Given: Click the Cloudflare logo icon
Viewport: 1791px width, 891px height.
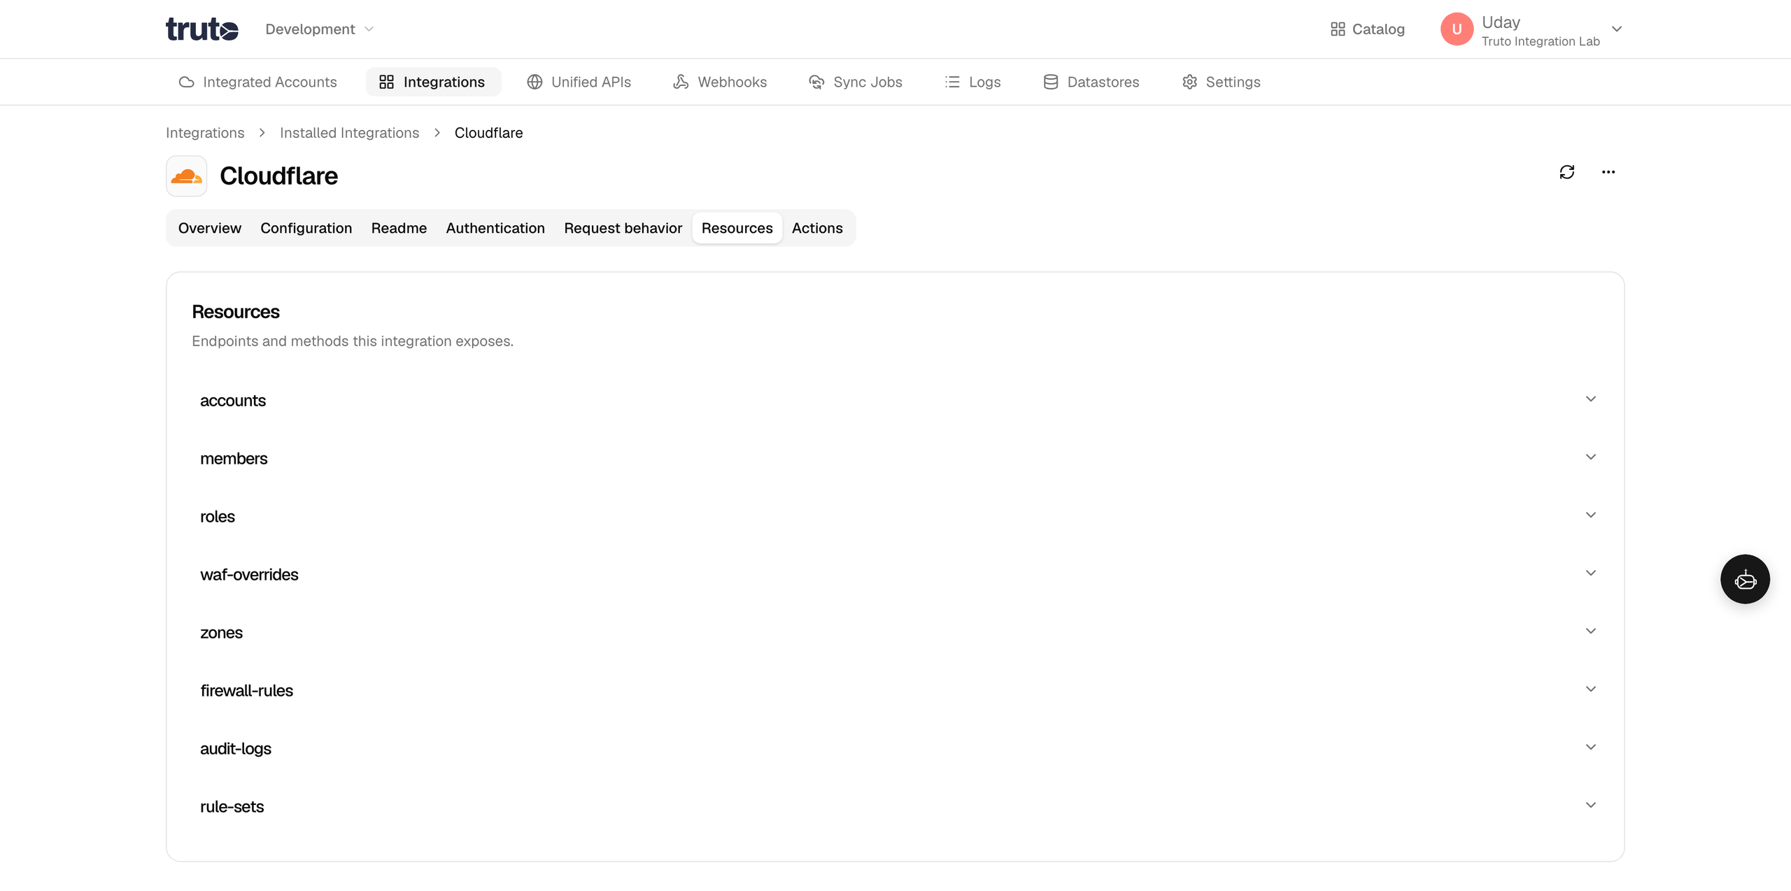Looking at the screenshot, I should pyautogui.click(x=186, y=176).
